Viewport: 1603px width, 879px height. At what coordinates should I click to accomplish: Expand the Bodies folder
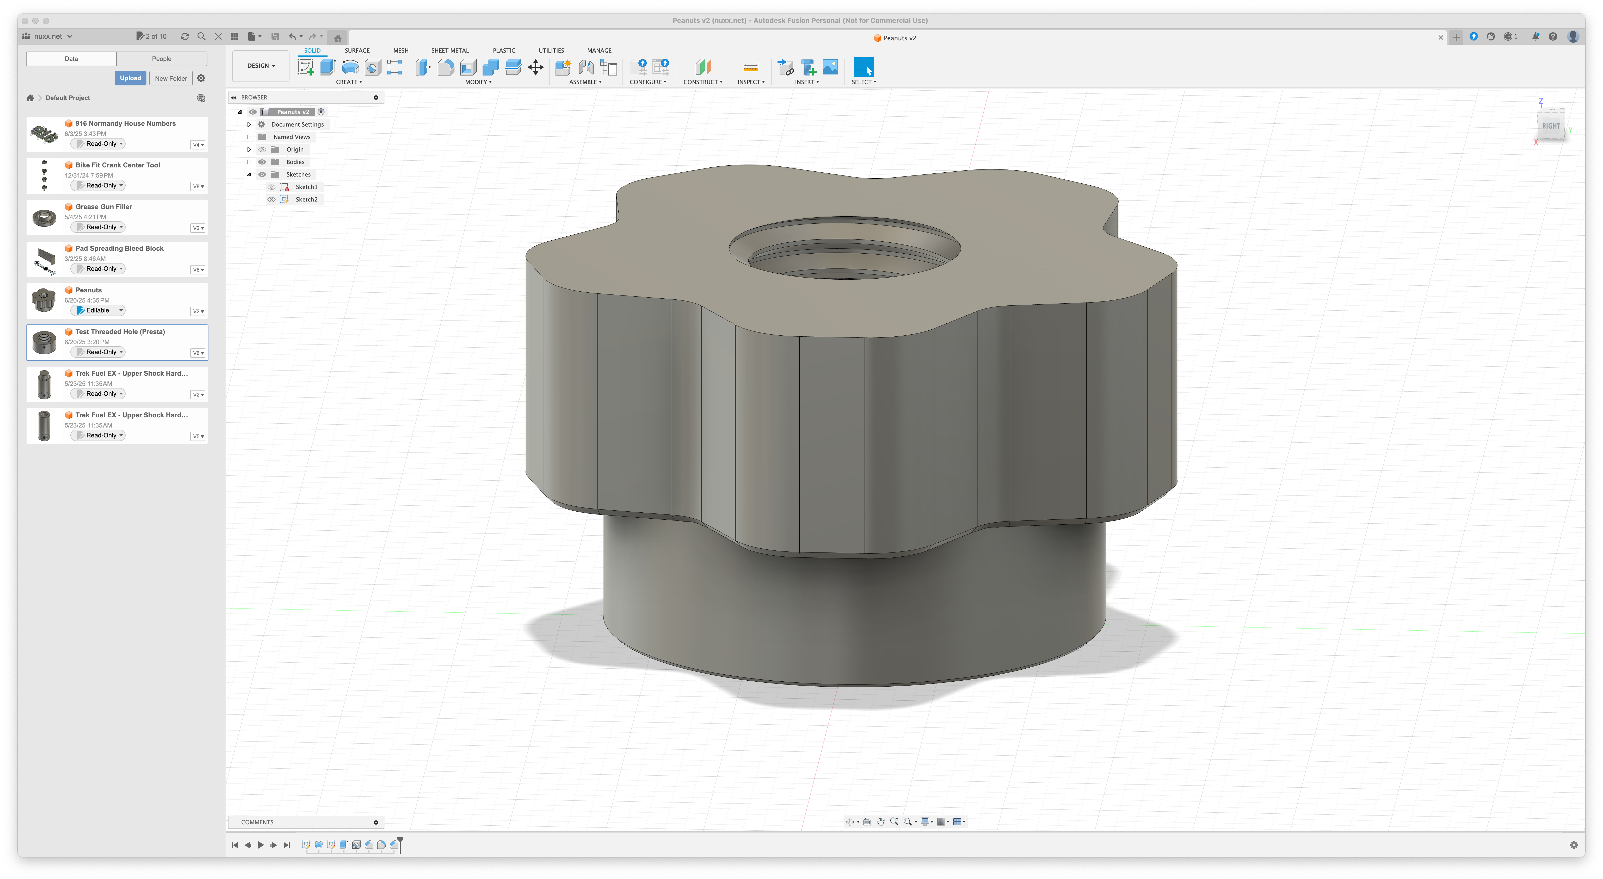(249, 162)
